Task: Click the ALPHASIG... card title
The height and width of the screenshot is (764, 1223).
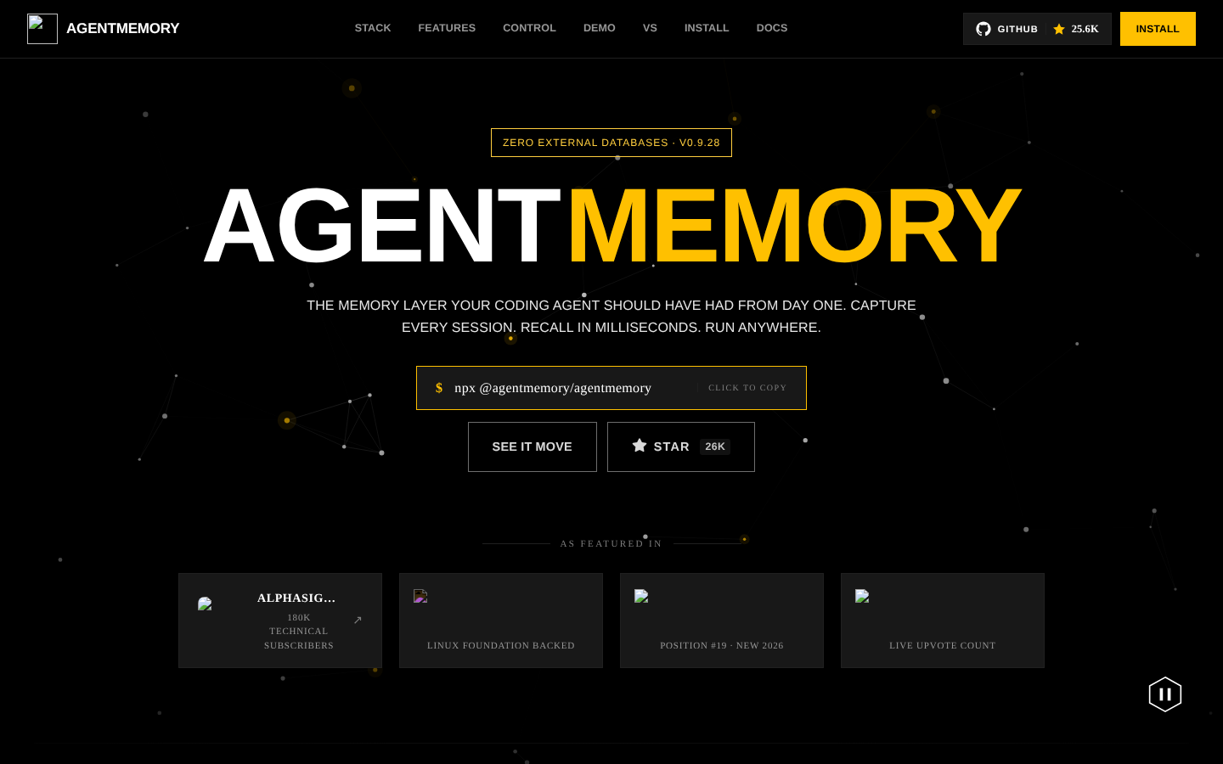Action: click(x=296, y=598)
